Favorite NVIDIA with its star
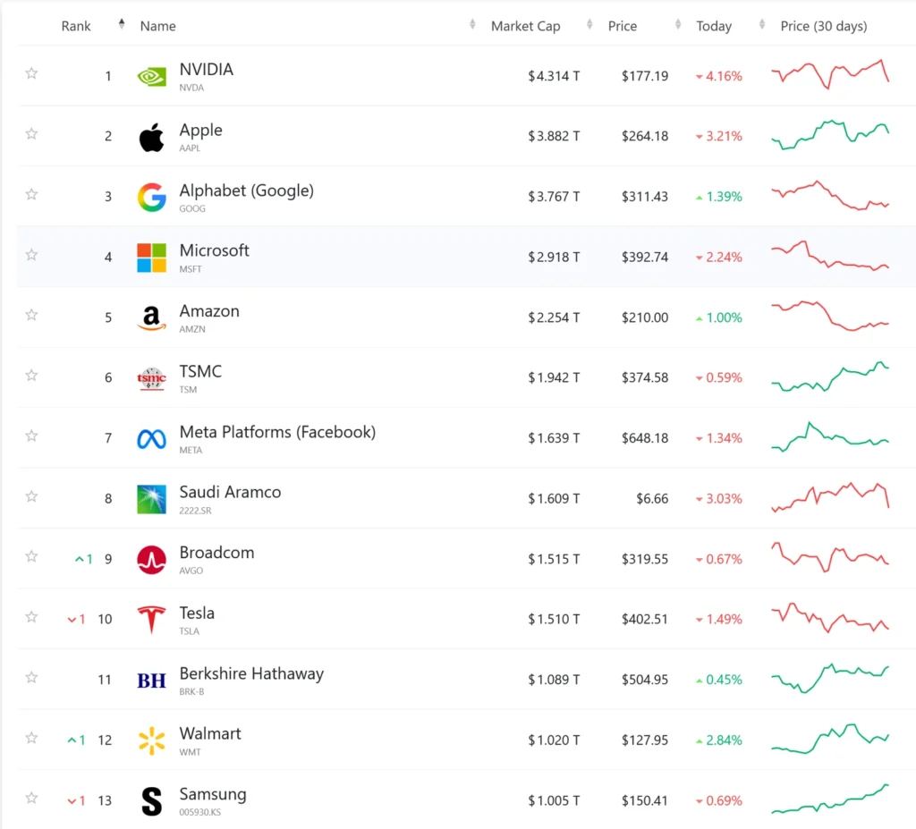This screenshot has height=829, width=916. coord(31,73)
